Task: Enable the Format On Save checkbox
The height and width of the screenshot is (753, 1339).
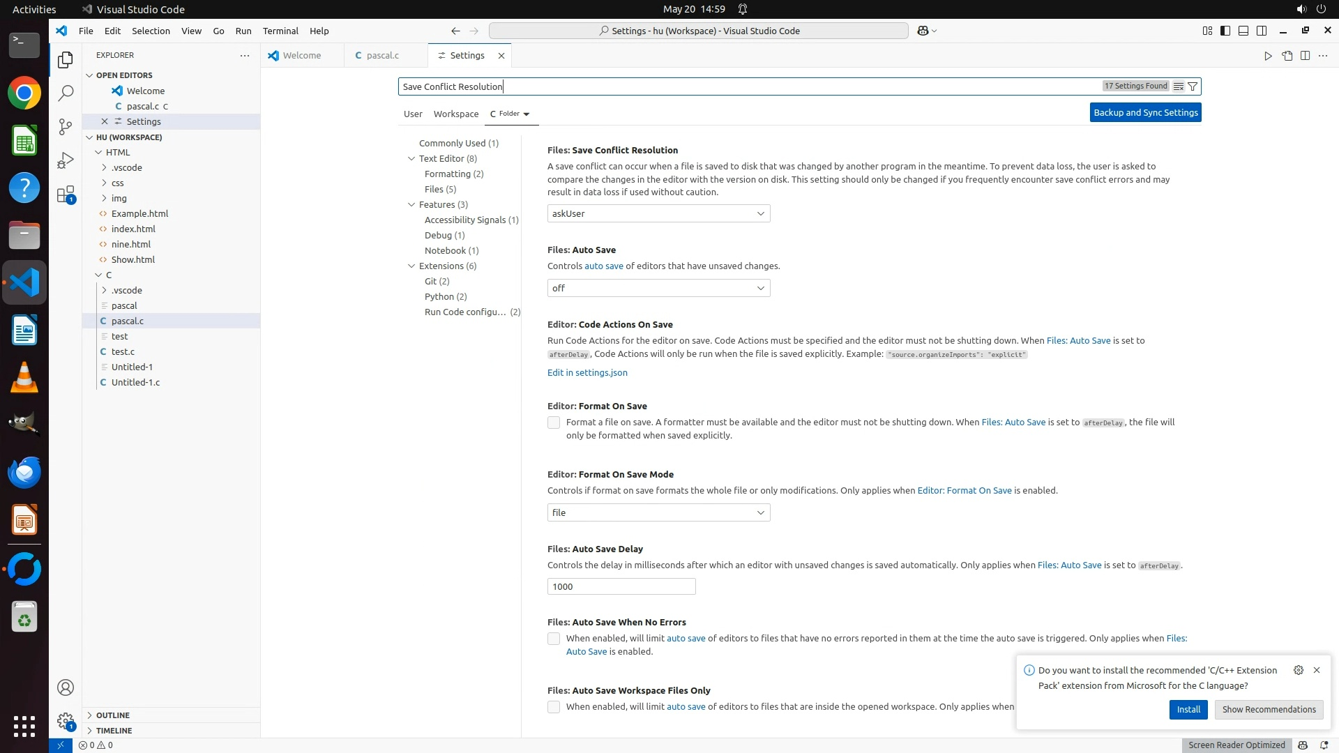Action: [554, 423]
